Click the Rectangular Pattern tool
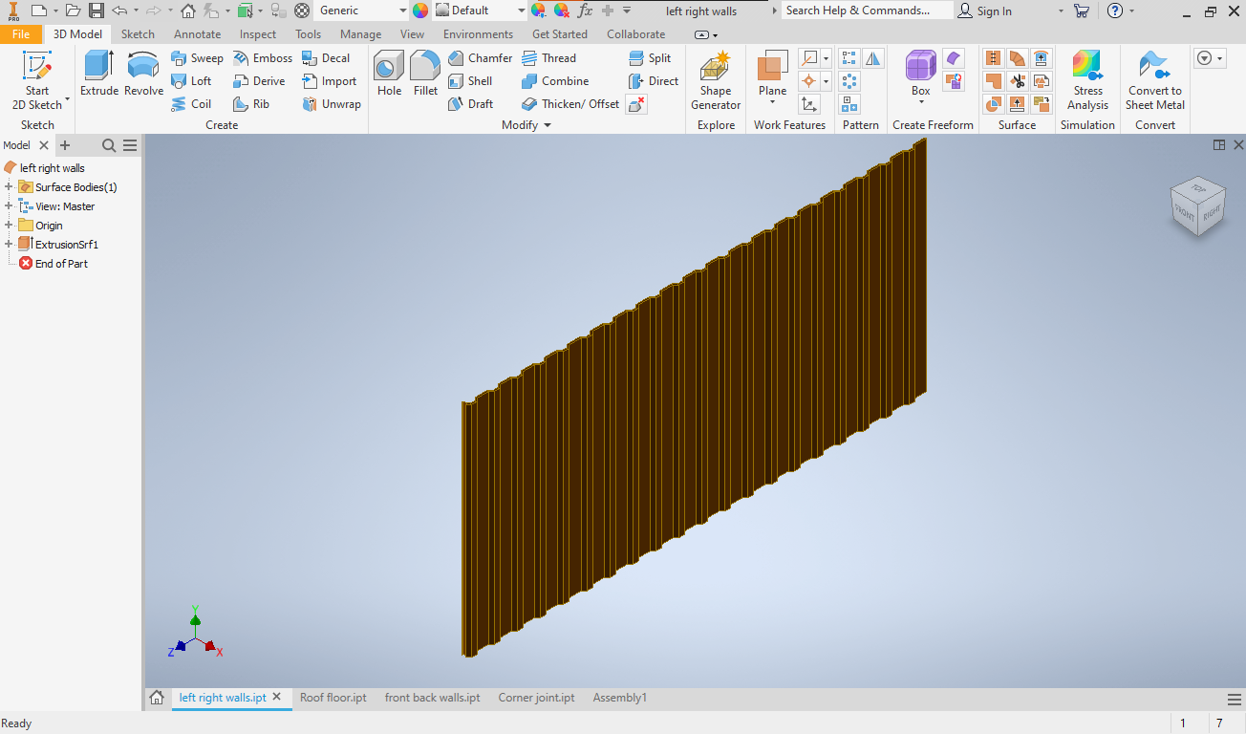 point(849,58)
